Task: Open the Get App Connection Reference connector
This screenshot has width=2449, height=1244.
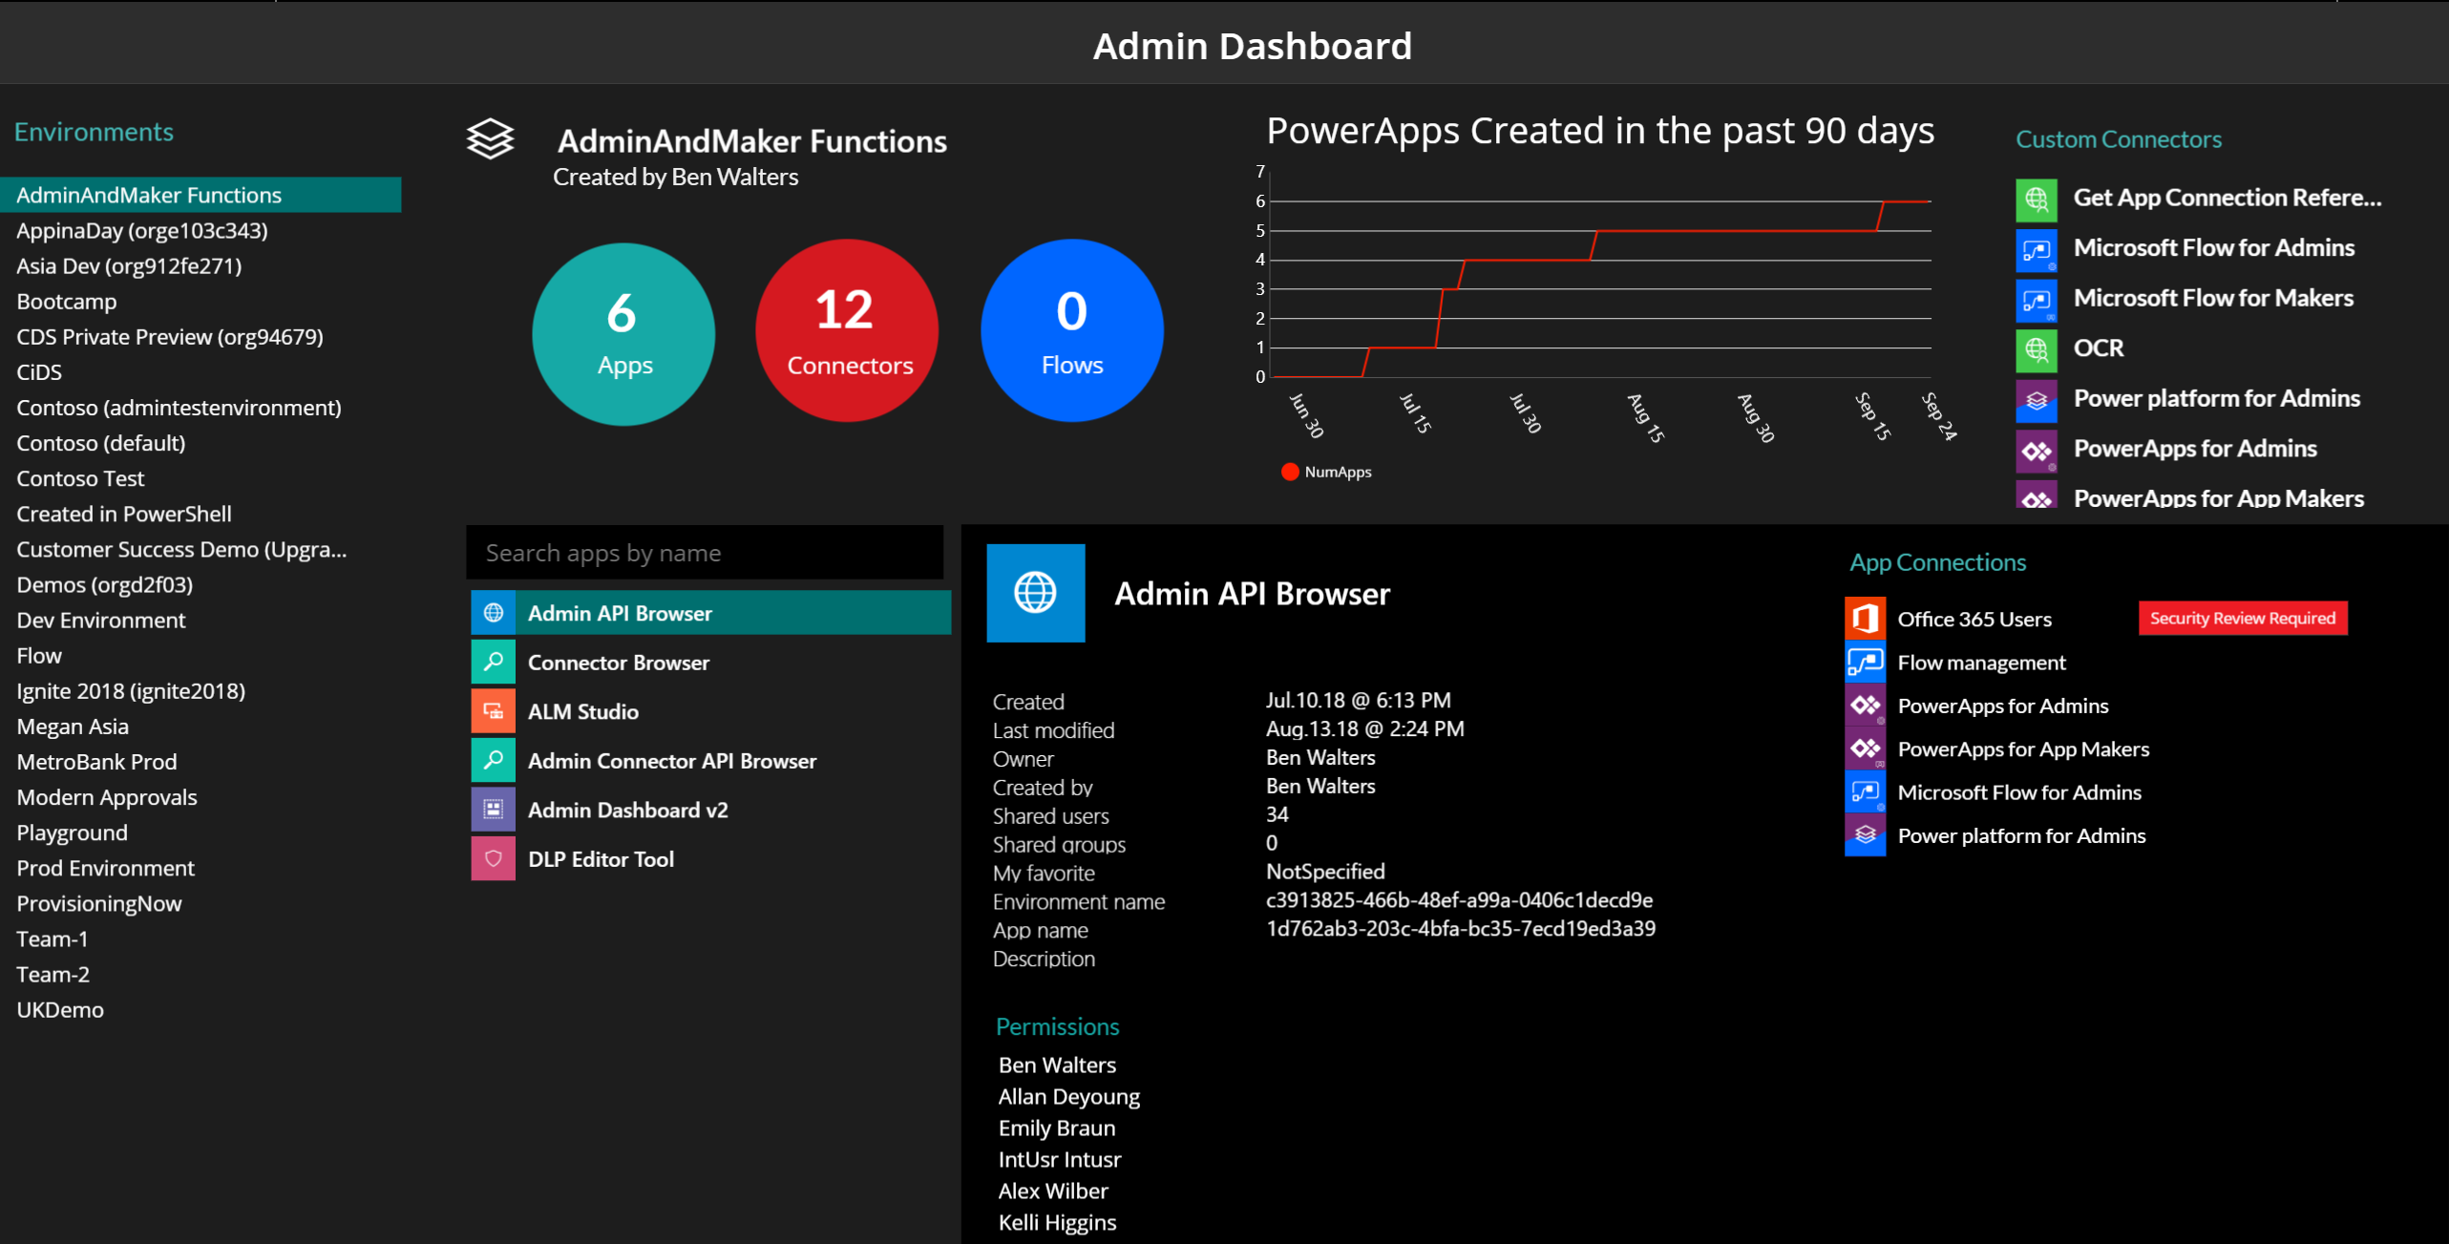Action: 2037,200
